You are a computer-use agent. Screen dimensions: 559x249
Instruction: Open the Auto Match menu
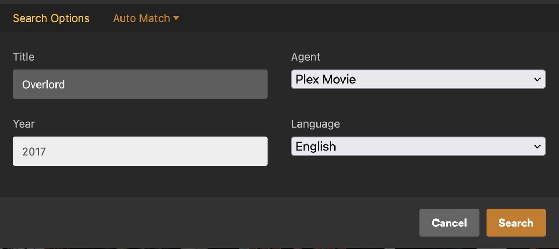tap(146, 18)
